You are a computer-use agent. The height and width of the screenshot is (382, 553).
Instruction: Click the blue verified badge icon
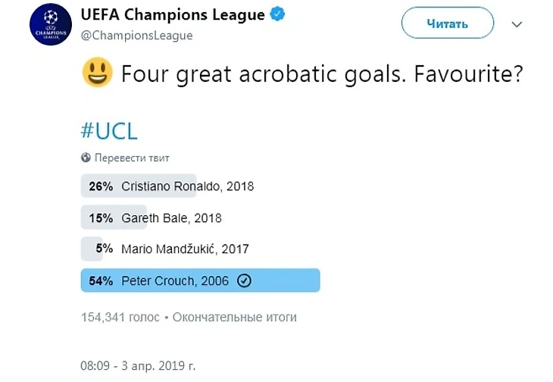click(x=279, y=15)
